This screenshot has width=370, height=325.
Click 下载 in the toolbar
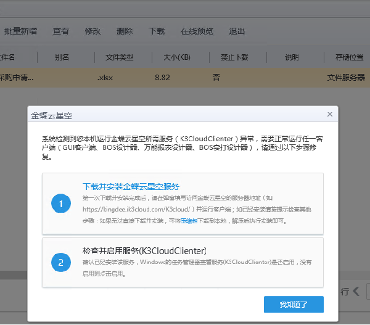[157, 31]
